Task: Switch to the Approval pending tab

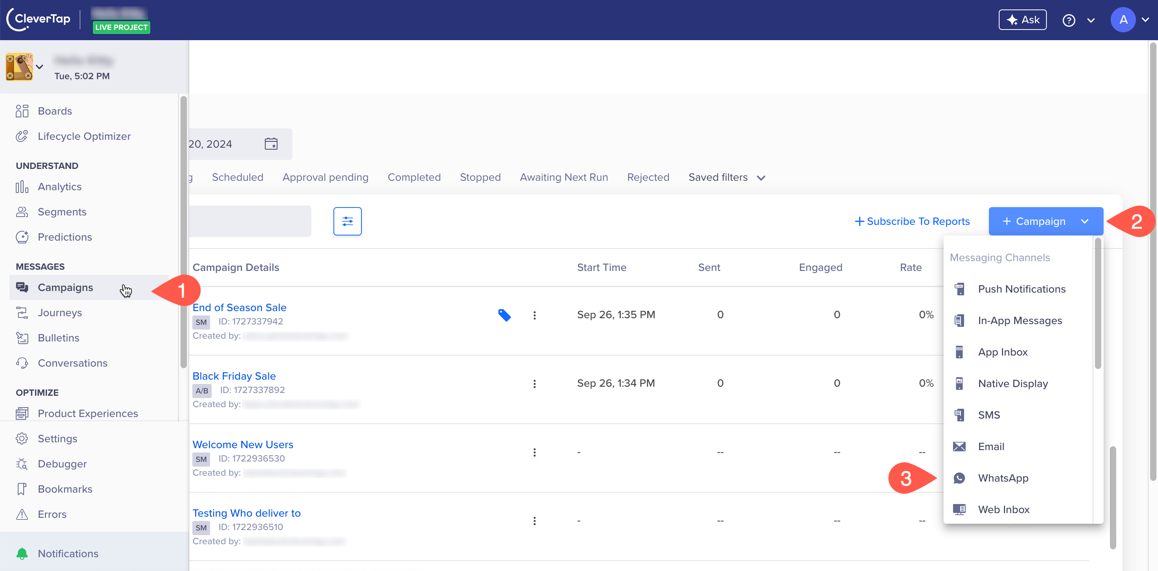Action: pyautogui.click(x=325, y=178)
